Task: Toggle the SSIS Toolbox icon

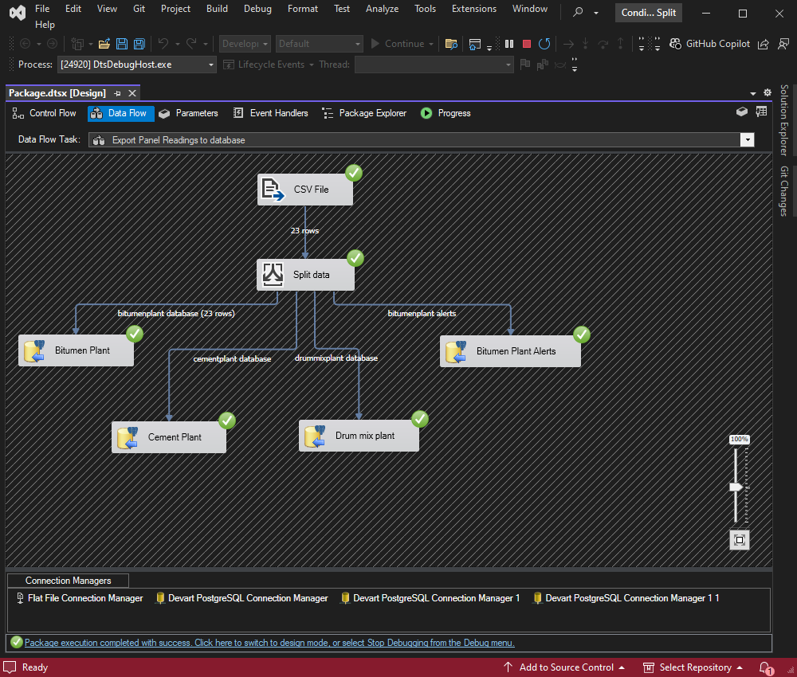Action: pyautogui.click(x=741, y=112)
